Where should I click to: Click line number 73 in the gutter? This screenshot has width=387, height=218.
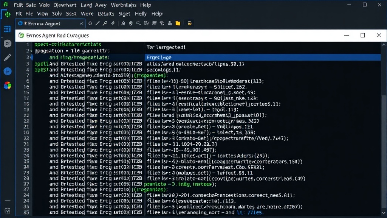click(26, 173)
